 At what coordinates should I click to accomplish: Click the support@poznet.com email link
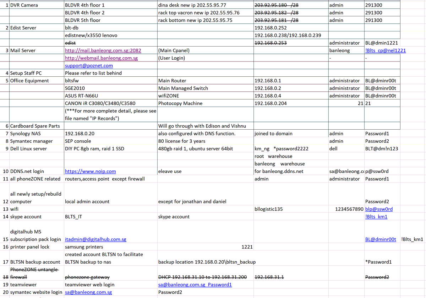tap(88, 65)
